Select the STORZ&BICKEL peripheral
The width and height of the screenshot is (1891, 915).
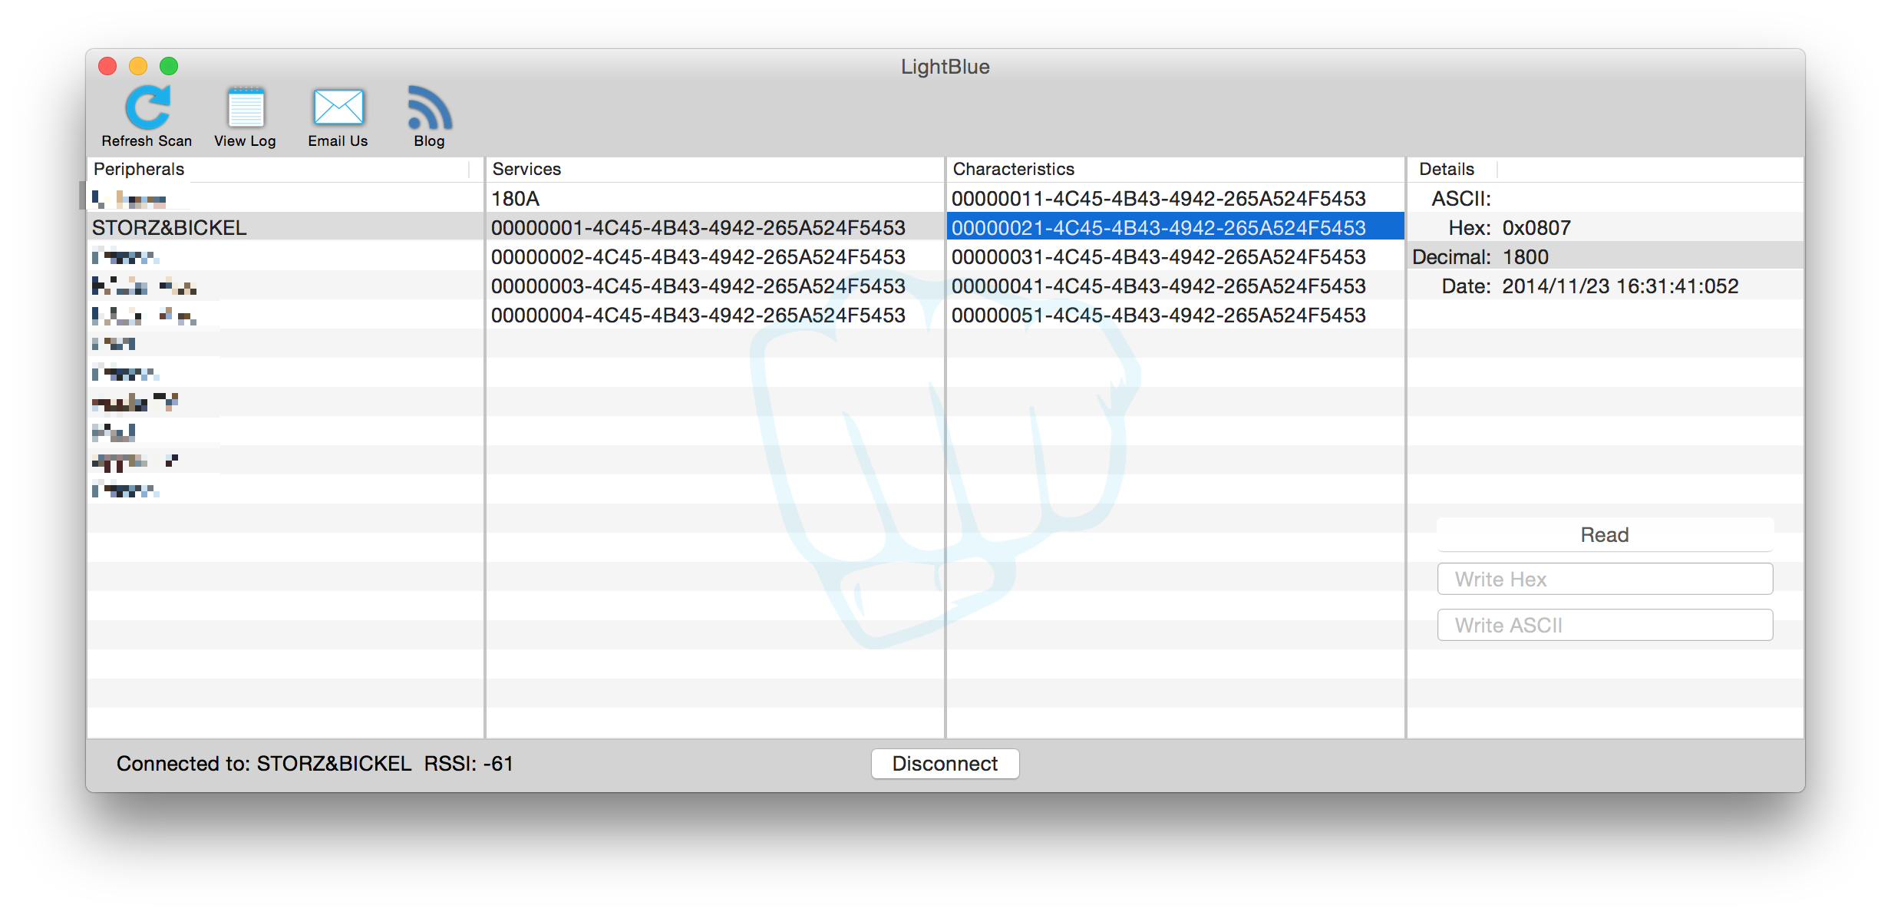click(285, 227)
